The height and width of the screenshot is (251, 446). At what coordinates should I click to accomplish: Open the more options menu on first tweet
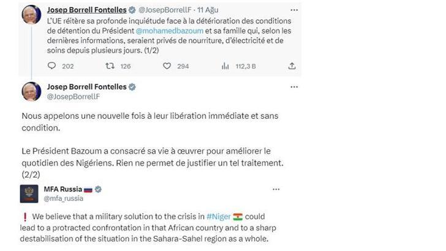(294, 10)
